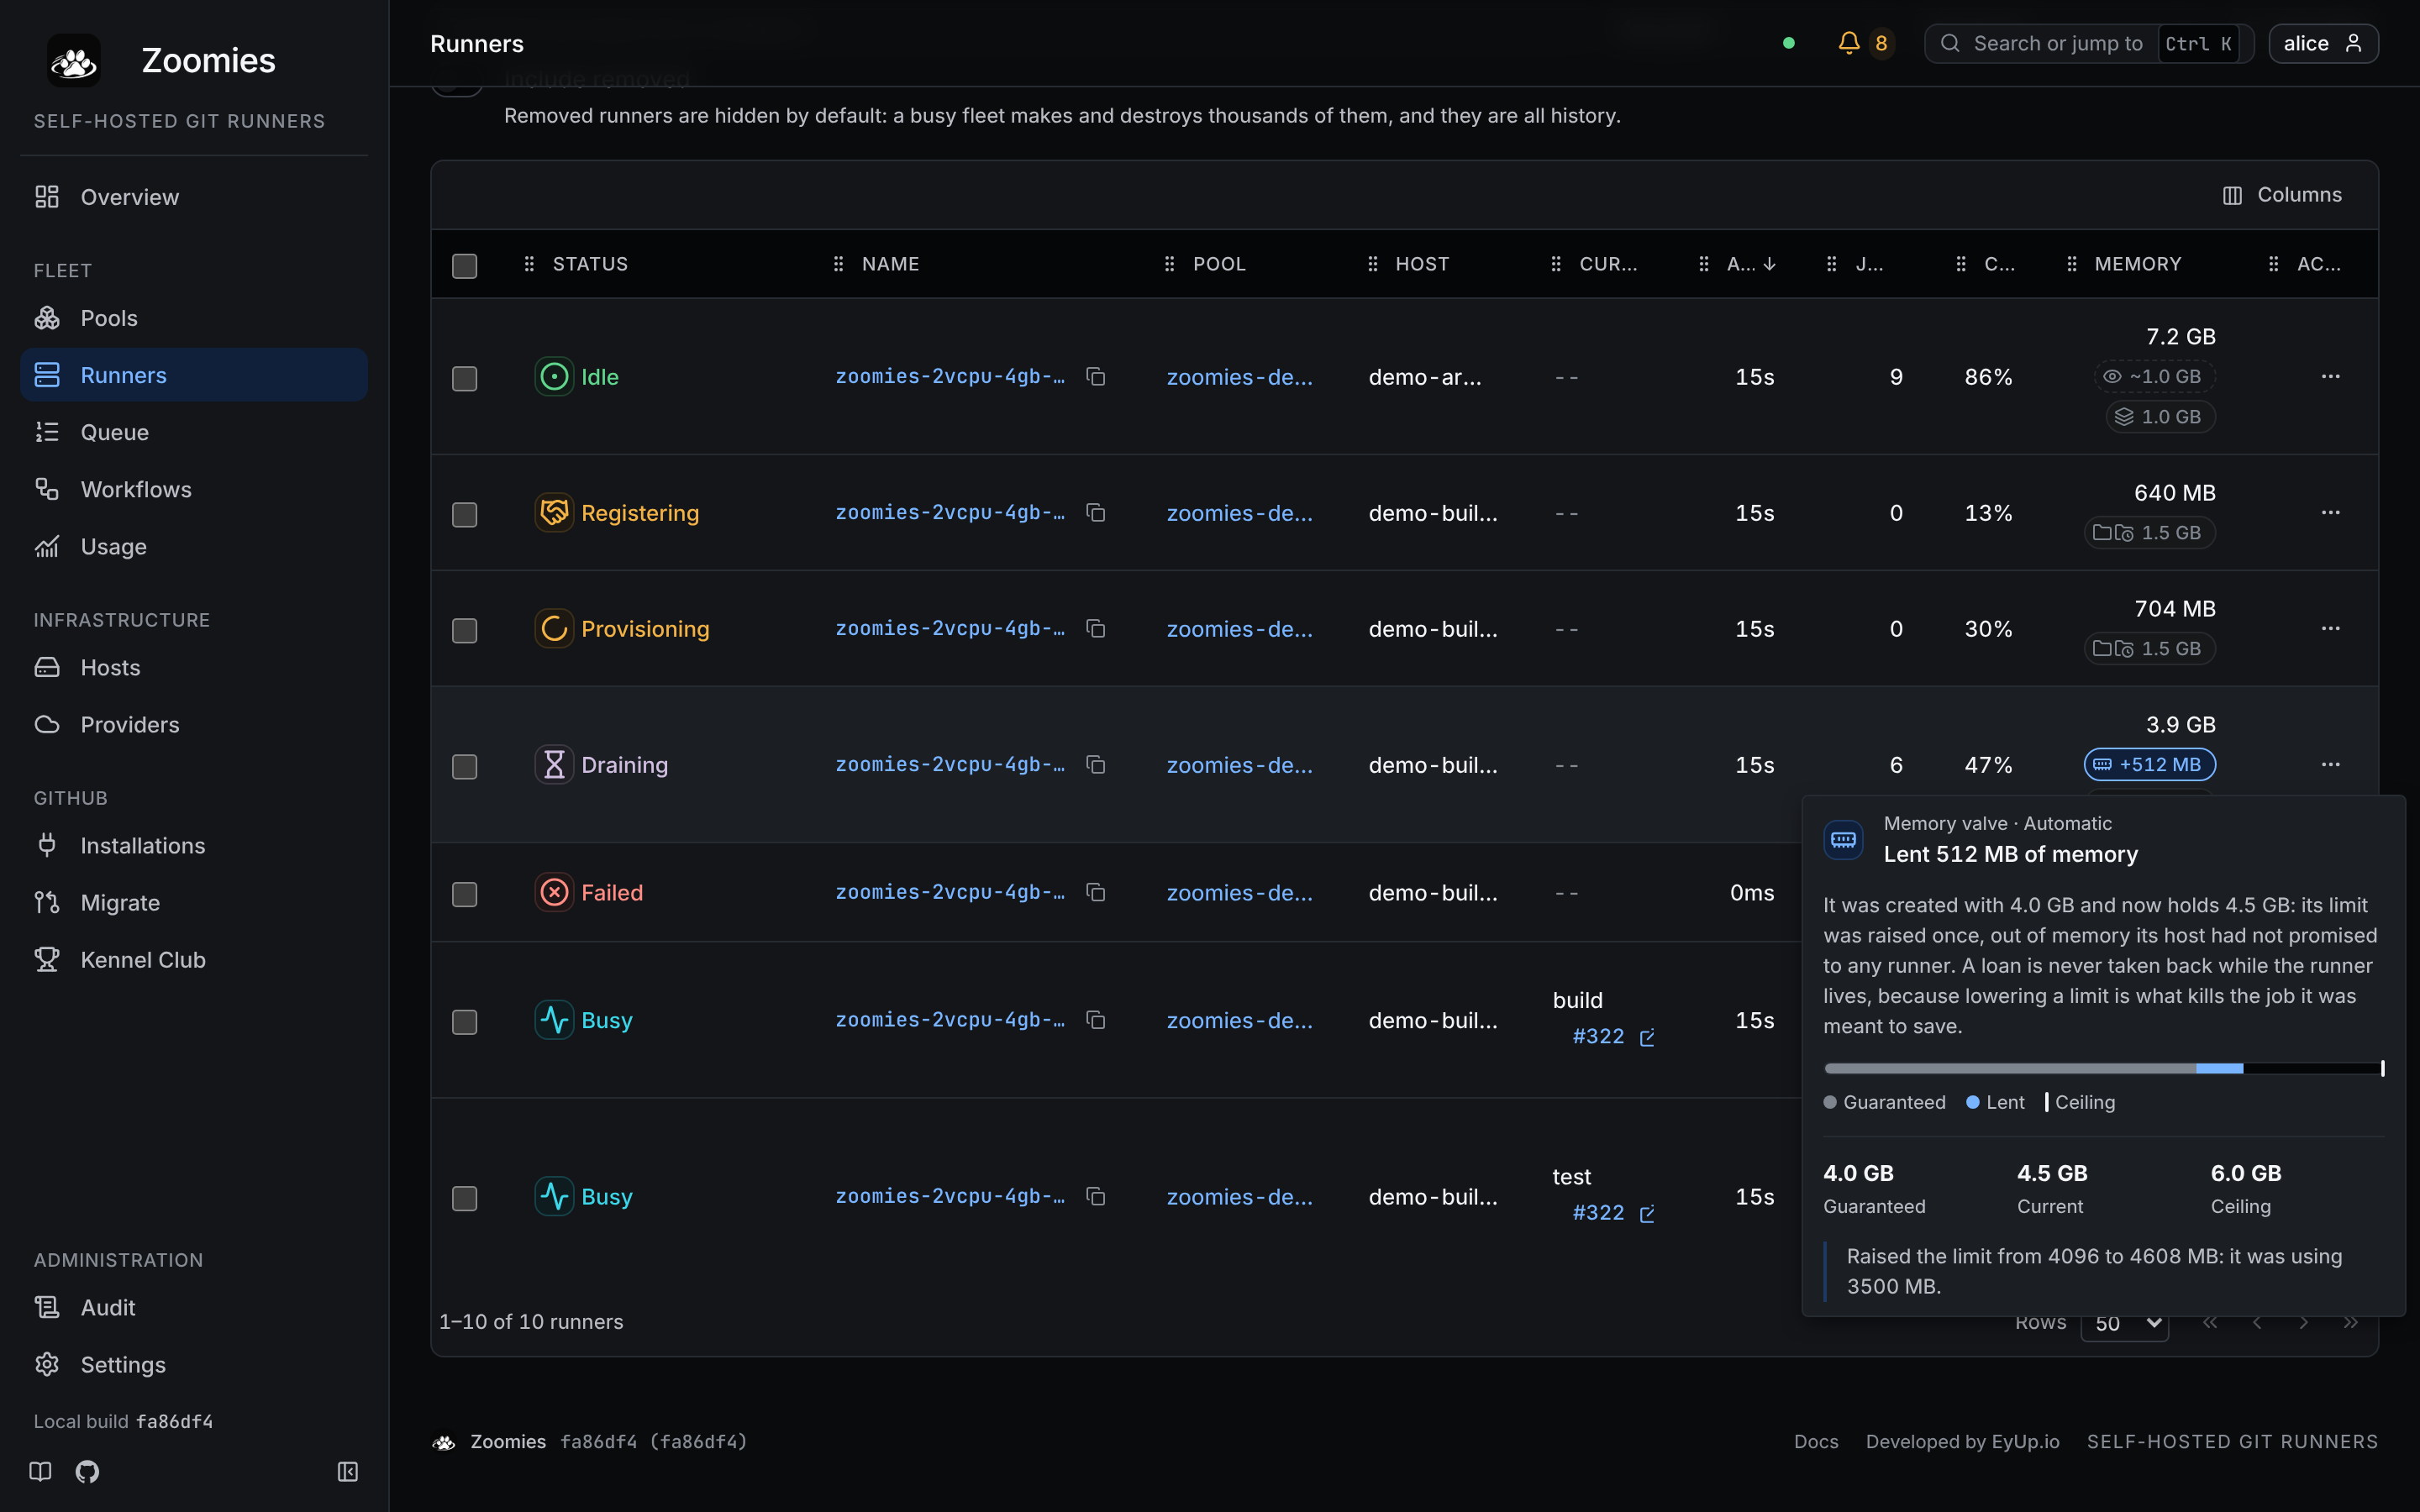Open Kennel Club in sidebar
2420x1512 pixels.
click(x=194, y=960)
